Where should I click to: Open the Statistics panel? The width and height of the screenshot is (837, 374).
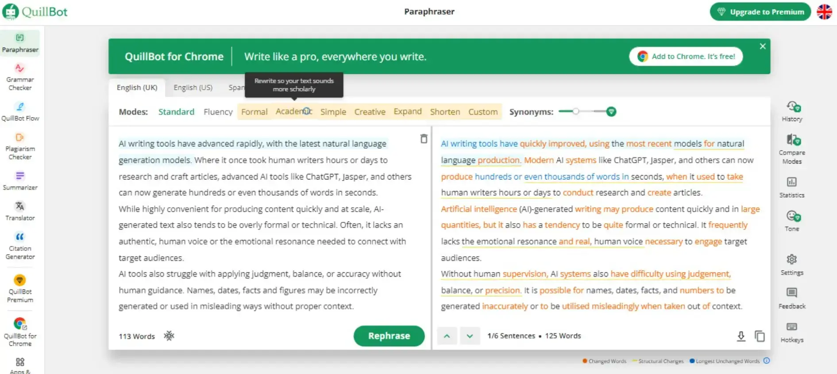pos(791,187)
